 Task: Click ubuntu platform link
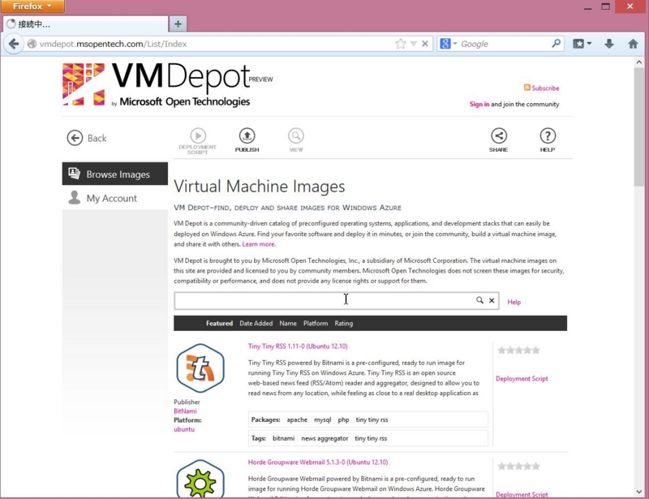184,429
